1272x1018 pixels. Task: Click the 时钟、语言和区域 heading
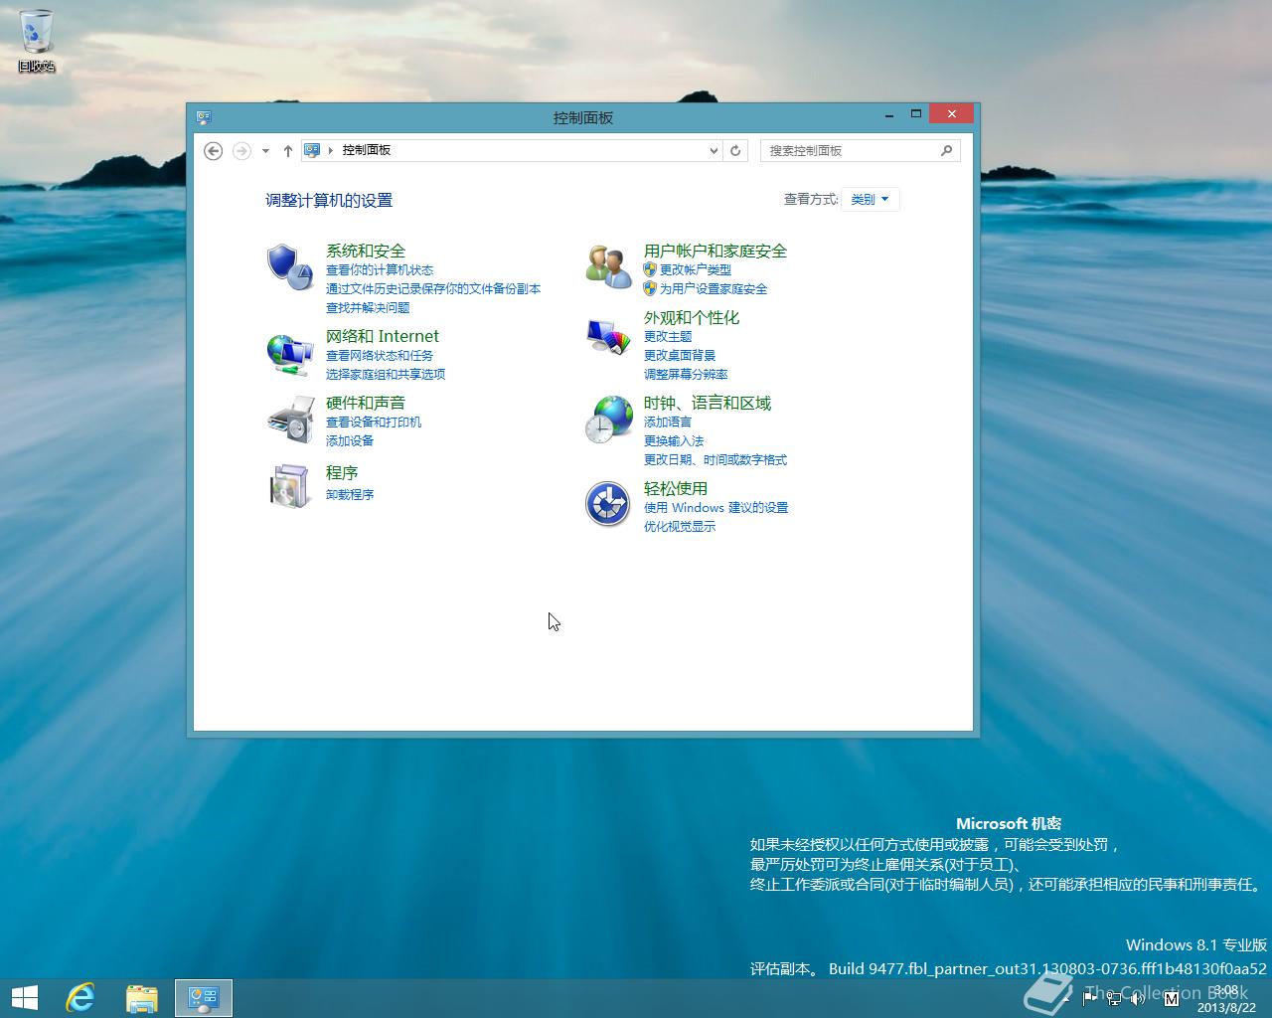click(x=708, y=403)
